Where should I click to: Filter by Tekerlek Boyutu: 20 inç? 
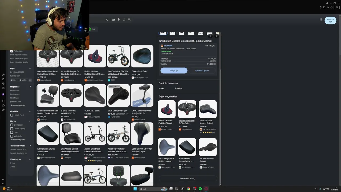[x=19, y=153]
